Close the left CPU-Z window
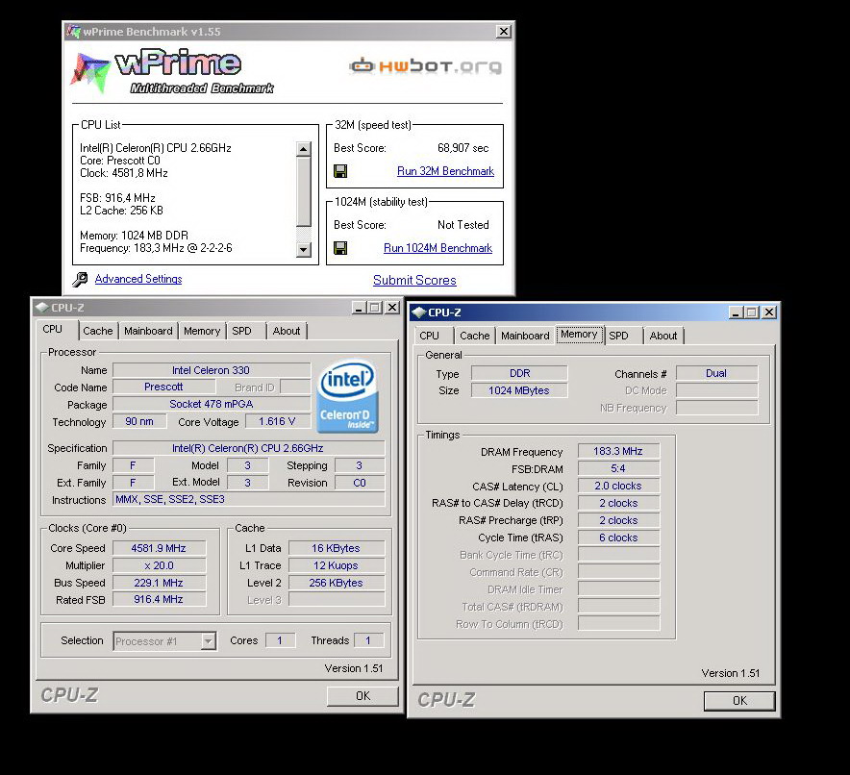 point(392,308)
